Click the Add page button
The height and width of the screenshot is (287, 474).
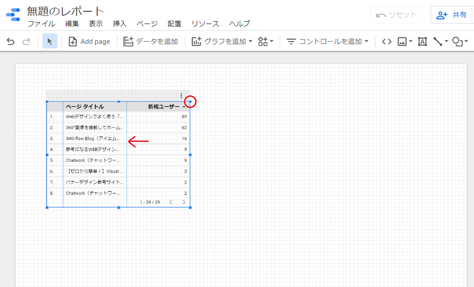tap(89, 41)
